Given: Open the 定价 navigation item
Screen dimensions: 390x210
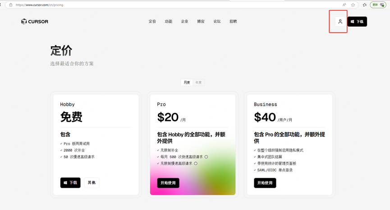Looking at the screenshot, I should pyautogui.click(x=152, y=21).
